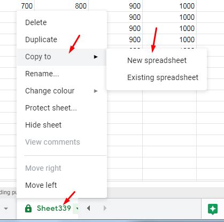Expand the Change colour submenu arrow
Screen dimensions: 224x222
[96, 91]
